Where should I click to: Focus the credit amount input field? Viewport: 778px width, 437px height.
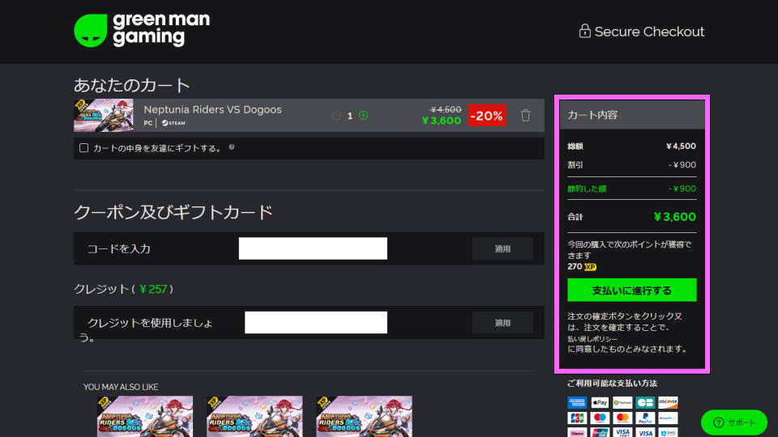(x=315, y=323)
